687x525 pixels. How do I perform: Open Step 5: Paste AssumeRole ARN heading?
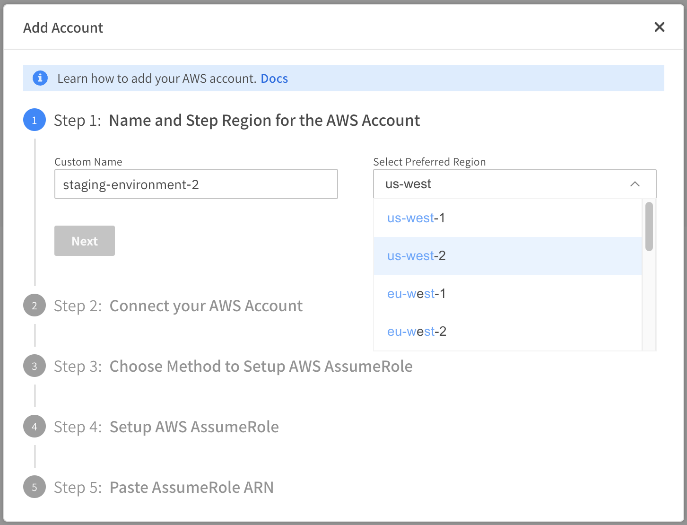click(x=191, y=488)
